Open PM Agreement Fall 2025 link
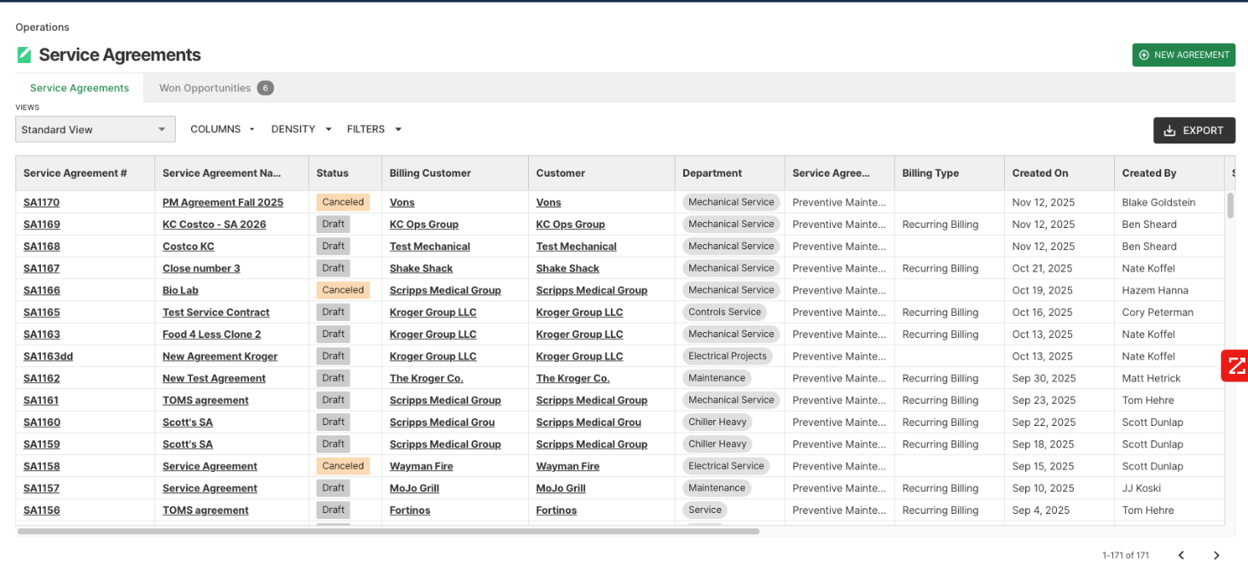The width and height of the screenshot is (1248, 583). [223, 202]
